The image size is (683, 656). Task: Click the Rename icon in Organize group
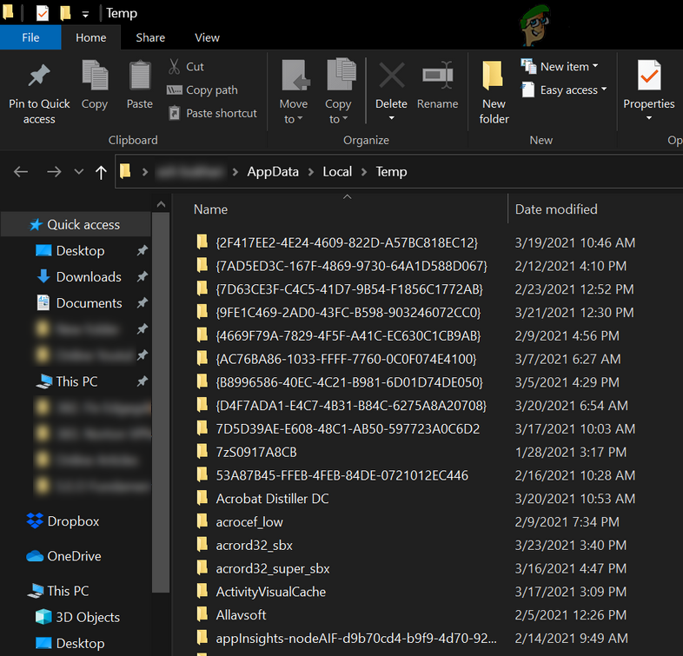pyautogui.click(x=437, y=76)
